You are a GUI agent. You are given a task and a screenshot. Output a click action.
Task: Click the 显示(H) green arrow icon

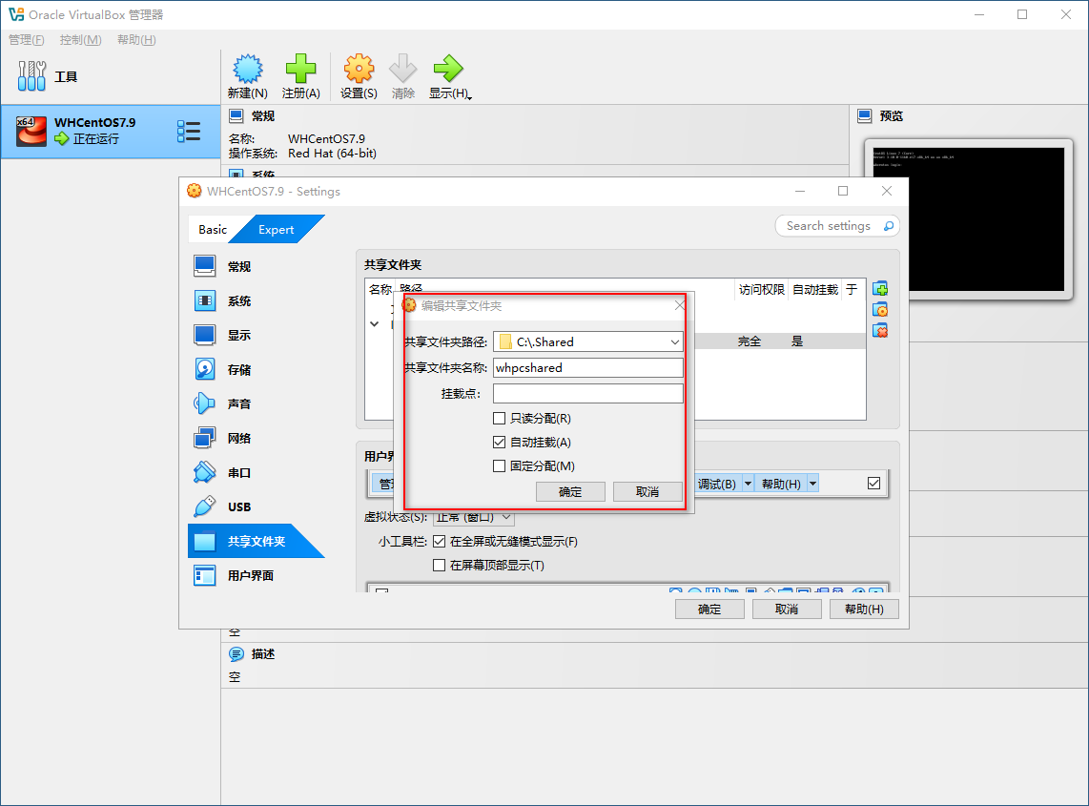[x=448, y=69]
